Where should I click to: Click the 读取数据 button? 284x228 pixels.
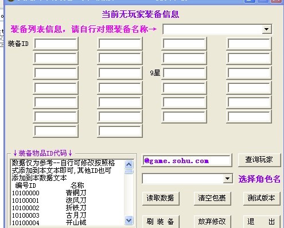[x=161, y=198]
